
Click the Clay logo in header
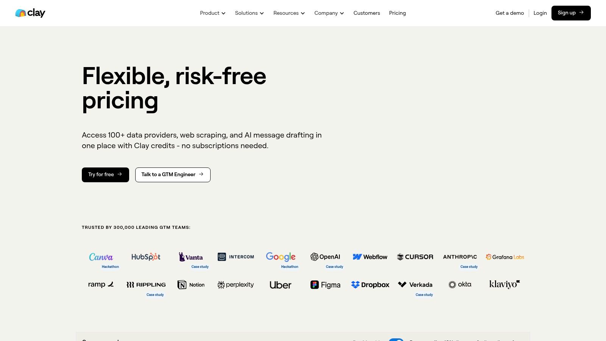tap(30, 13)
